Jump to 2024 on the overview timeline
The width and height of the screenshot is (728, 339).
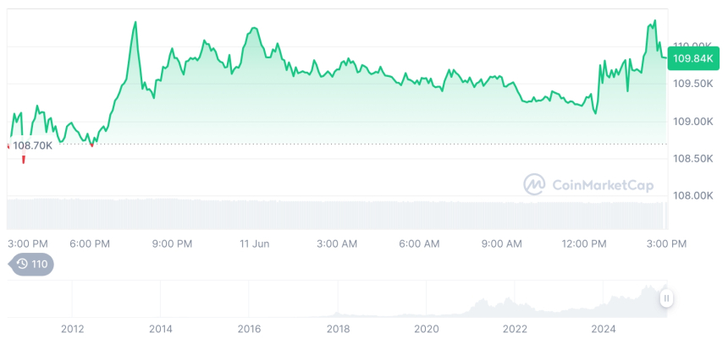click(604, 328)
